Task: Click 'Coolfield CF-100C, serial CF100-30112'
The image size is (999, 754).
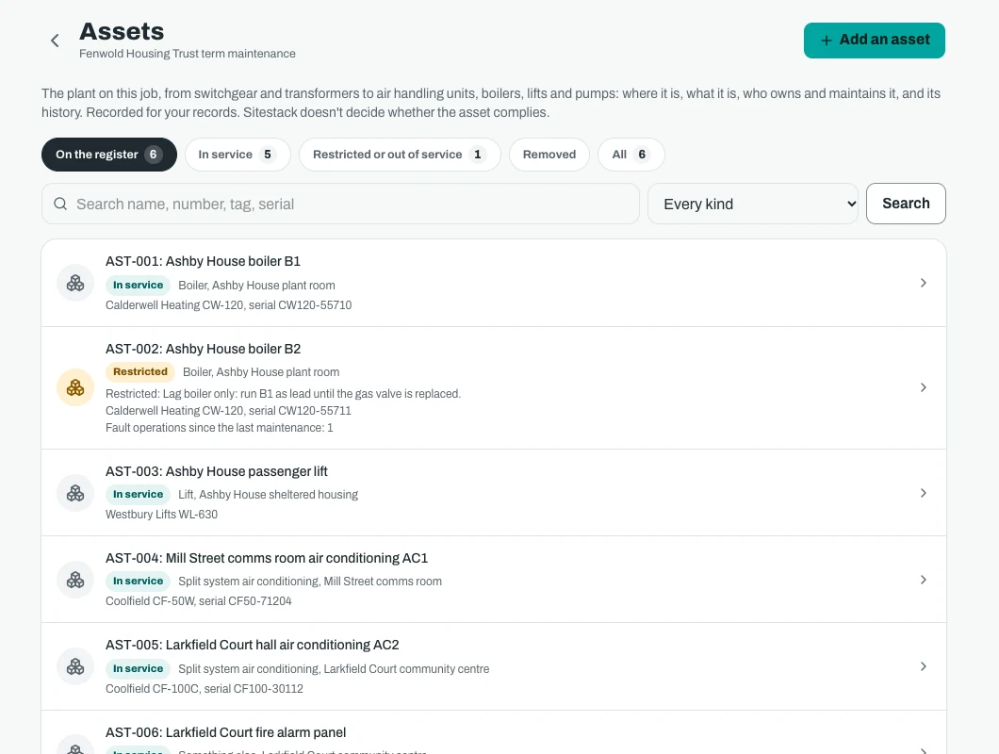Action: 205,689
